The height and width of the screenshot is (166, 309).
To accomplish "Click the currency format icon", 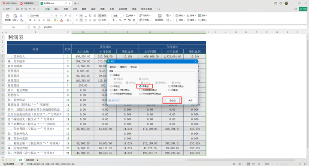I will (x=113, y=20).
